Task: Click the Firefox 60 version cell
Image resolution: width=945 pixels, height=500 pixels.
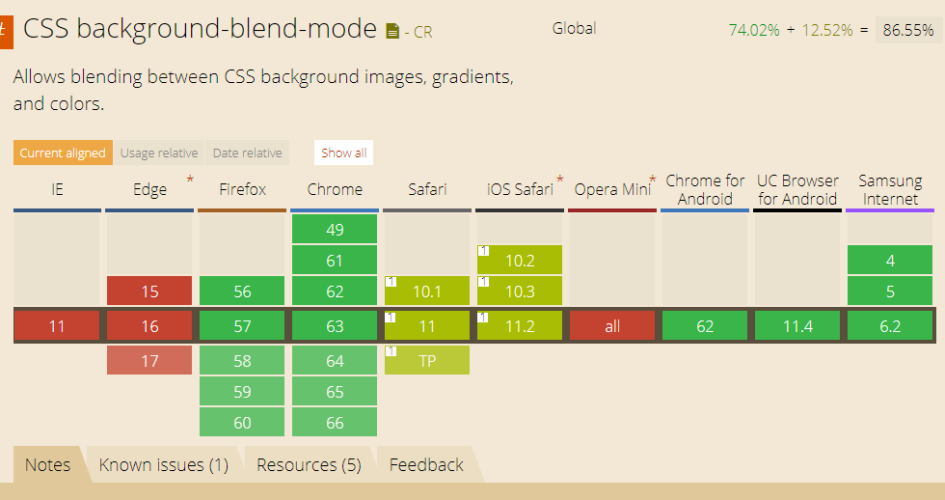Action: coord(242,422)
